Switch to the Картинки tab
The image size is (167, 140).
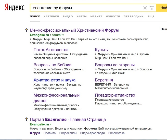(x=51, y=17)
